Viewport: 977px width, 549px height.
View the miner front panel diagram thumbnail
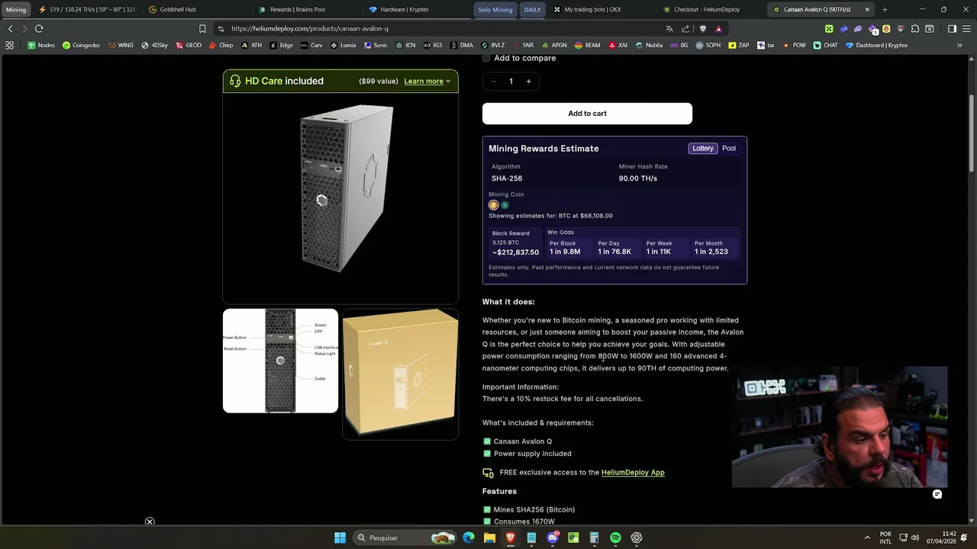pos(280,361)
